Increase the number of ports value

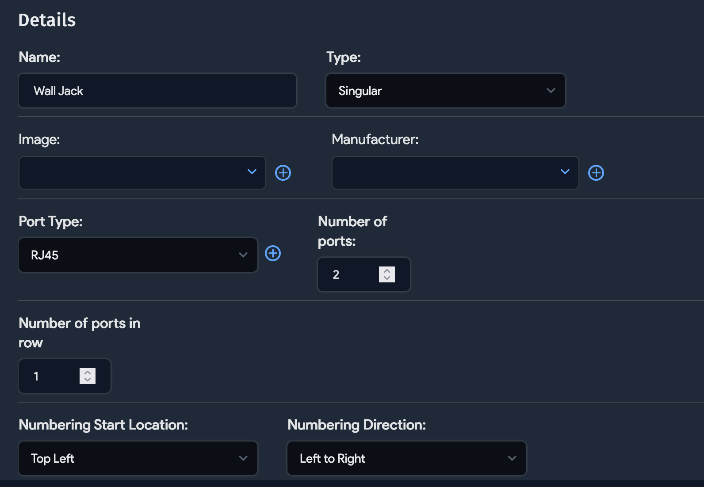click(387, 270)
